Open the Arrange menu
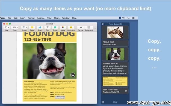The width and height of the screenshot is (171, 106). 41,18
